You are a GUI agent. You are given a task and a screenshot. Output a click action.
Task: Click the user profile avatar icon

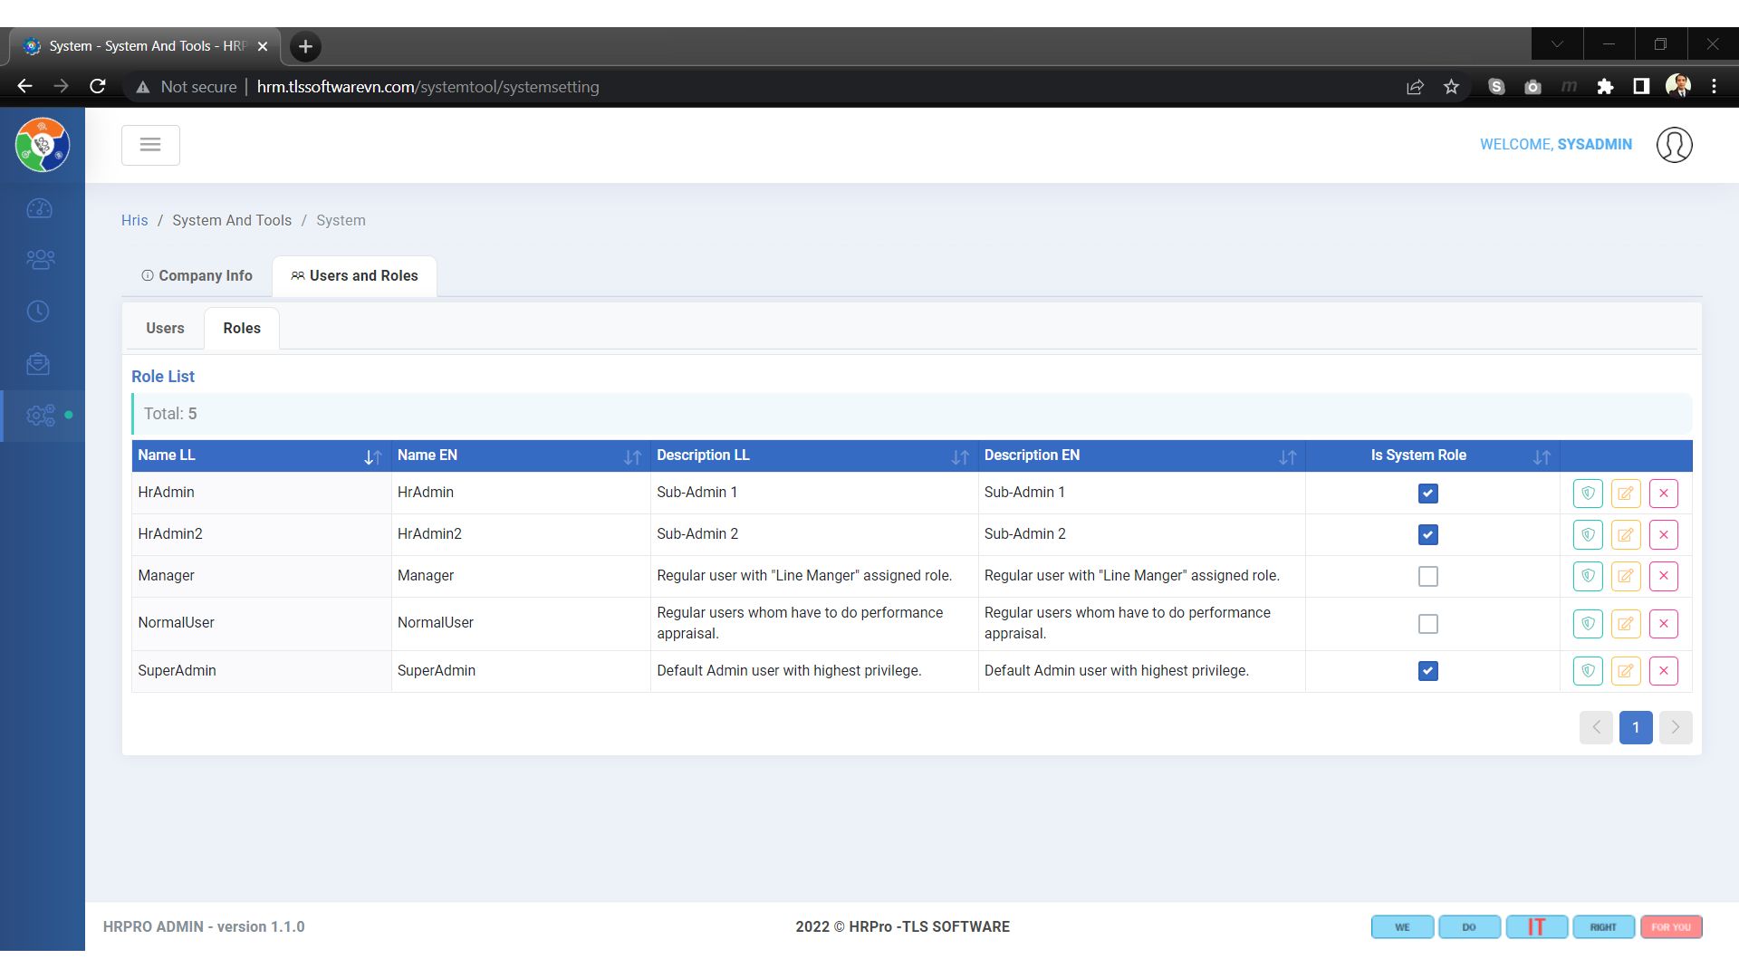pos(1674,145)
